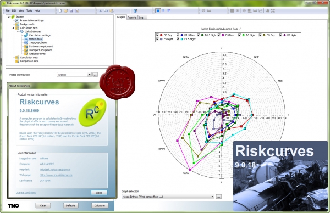The image size is (330, 213).
Task: Uncheck the F1.5 Night legend checkbox
Action: [178, 39]
